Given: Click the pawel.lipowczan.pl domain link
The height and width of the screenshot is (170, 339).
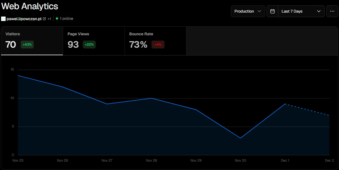Looking at the screenshot, I should (x=24, y=18).
